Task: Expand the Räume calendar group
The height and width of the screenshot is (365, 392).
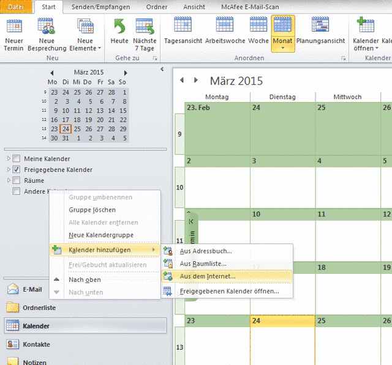Action: point(9,181)
